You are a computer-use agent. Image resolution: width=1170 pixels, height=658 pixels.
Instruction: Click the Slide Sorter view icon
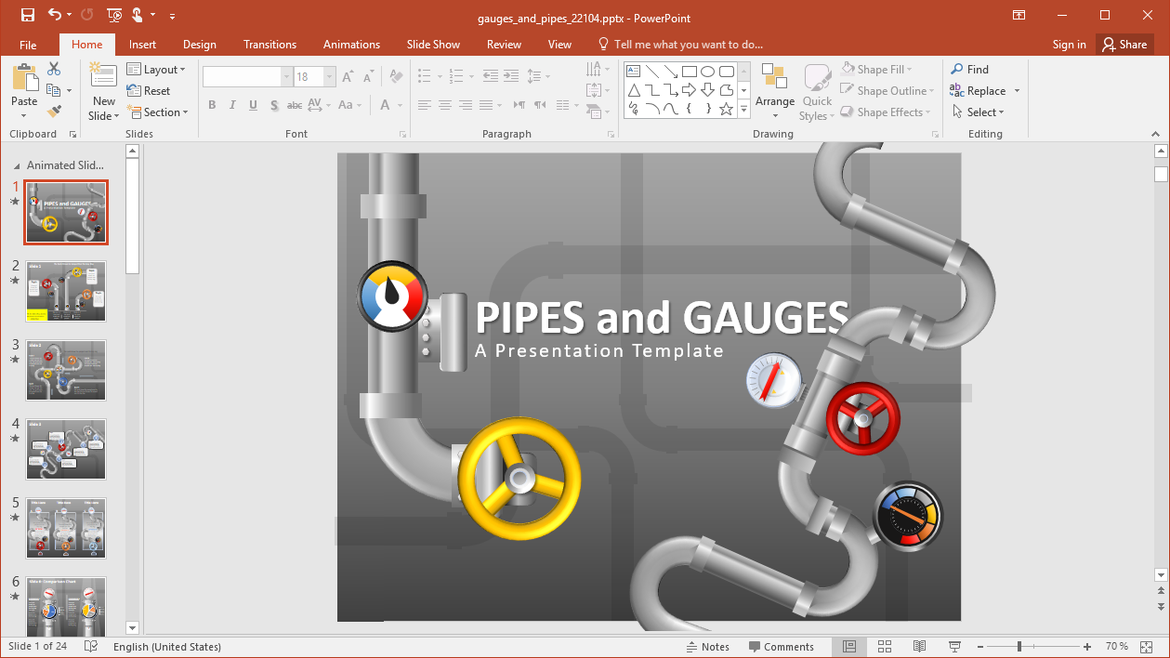(885, 647)
